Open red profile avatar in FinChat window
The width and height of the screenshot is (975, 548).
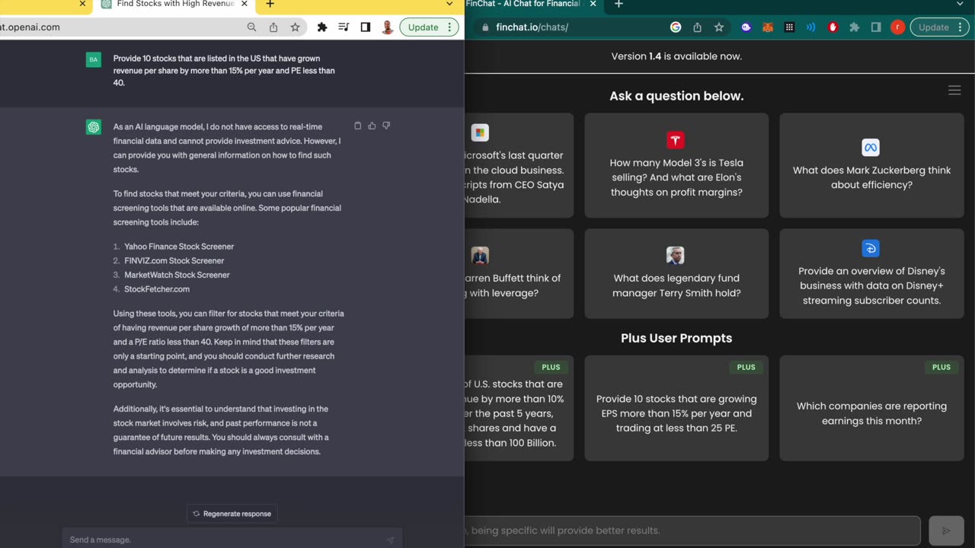tap(897, 27)
